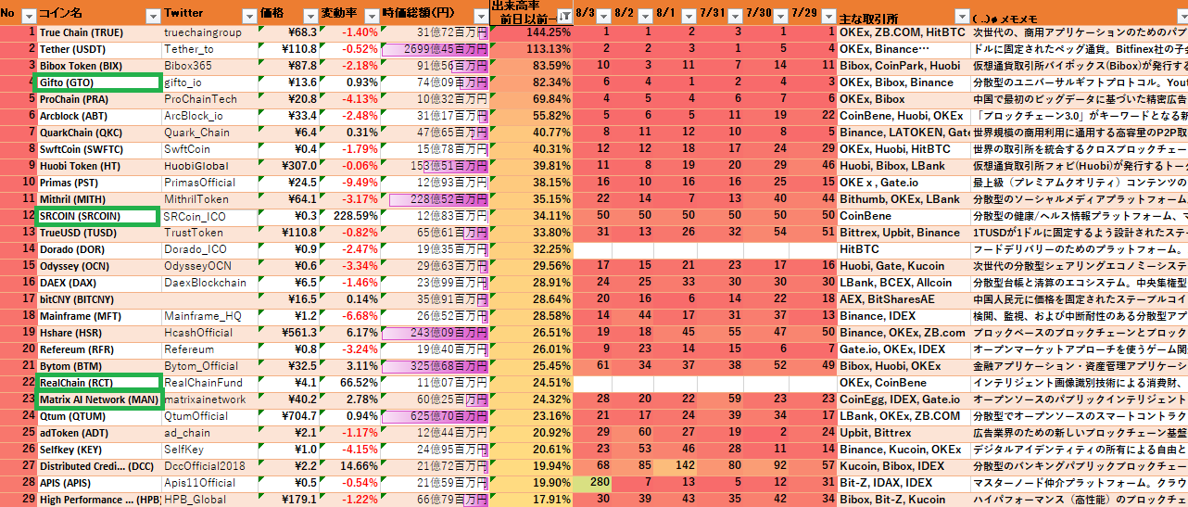Select the yellow-green 280 rank cell for APIS
Screen dimensions: 1188x507
[598, 483]
